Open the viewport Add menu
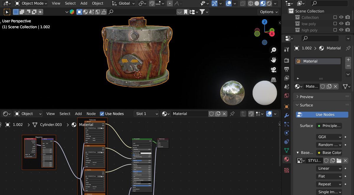Screen dimensions: 354x195 pyautogui.click(x=84, y=4)
